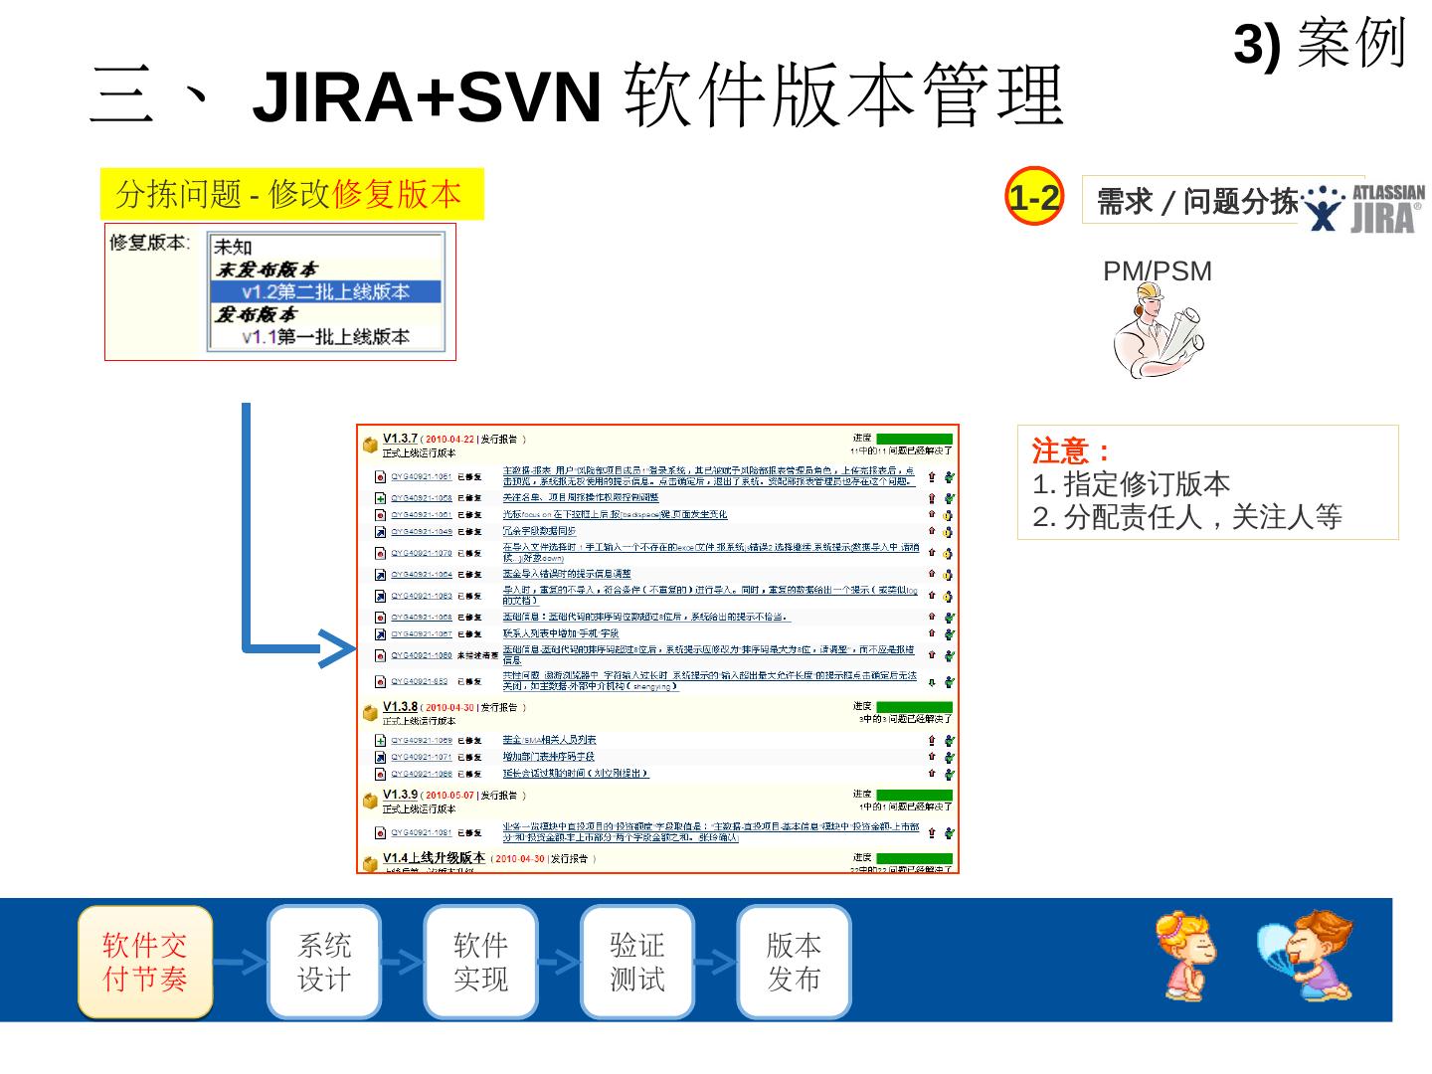
Task: Open issue 关注名单、项目周报操作权限控制调整
Action: (x=581, y=498)
